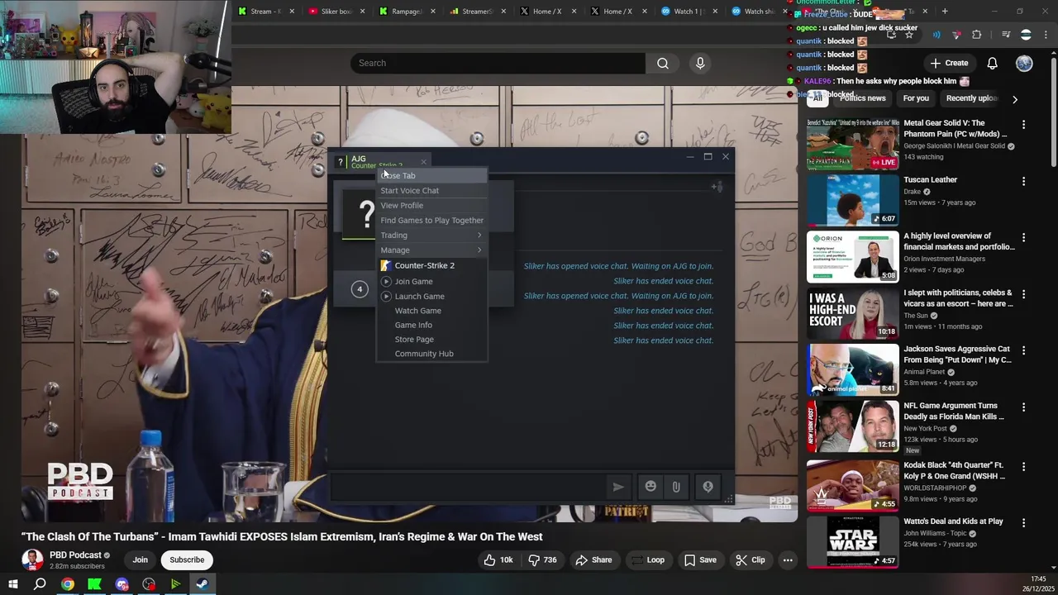This screenshot has width=1058, height=595.
Task: Close the AJG chat tab with X
Action: tap(423, 162)
